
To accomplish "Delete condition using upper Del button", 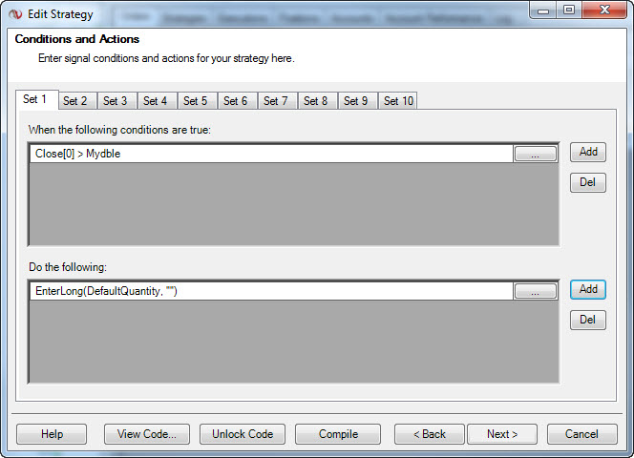I will click(588, 182).
